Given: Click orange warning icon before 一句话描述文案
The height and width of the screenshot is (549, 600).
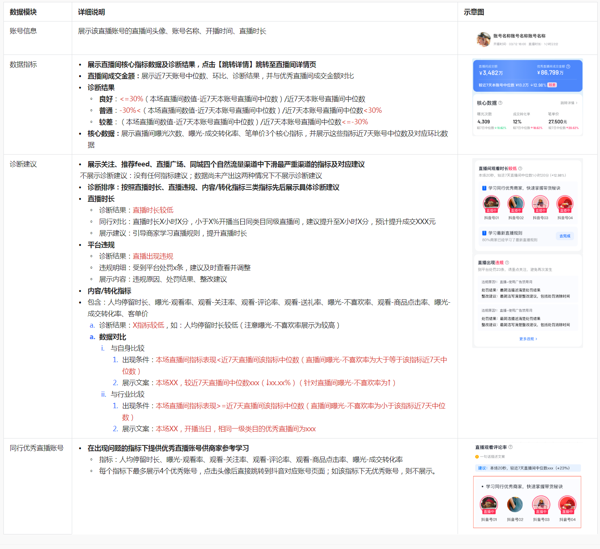Looking at the screenshot, I should click(x=477, y=457).
